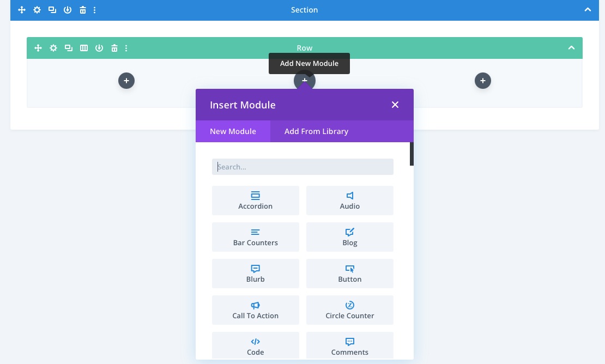
Task: Collapse the Section with its chevron
Action: point(587,9)
